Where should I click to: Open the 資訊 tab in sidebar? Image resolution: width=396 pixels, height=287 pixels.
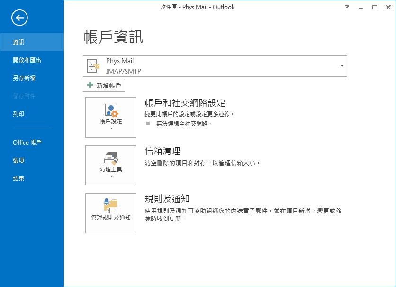pos(32,42)
